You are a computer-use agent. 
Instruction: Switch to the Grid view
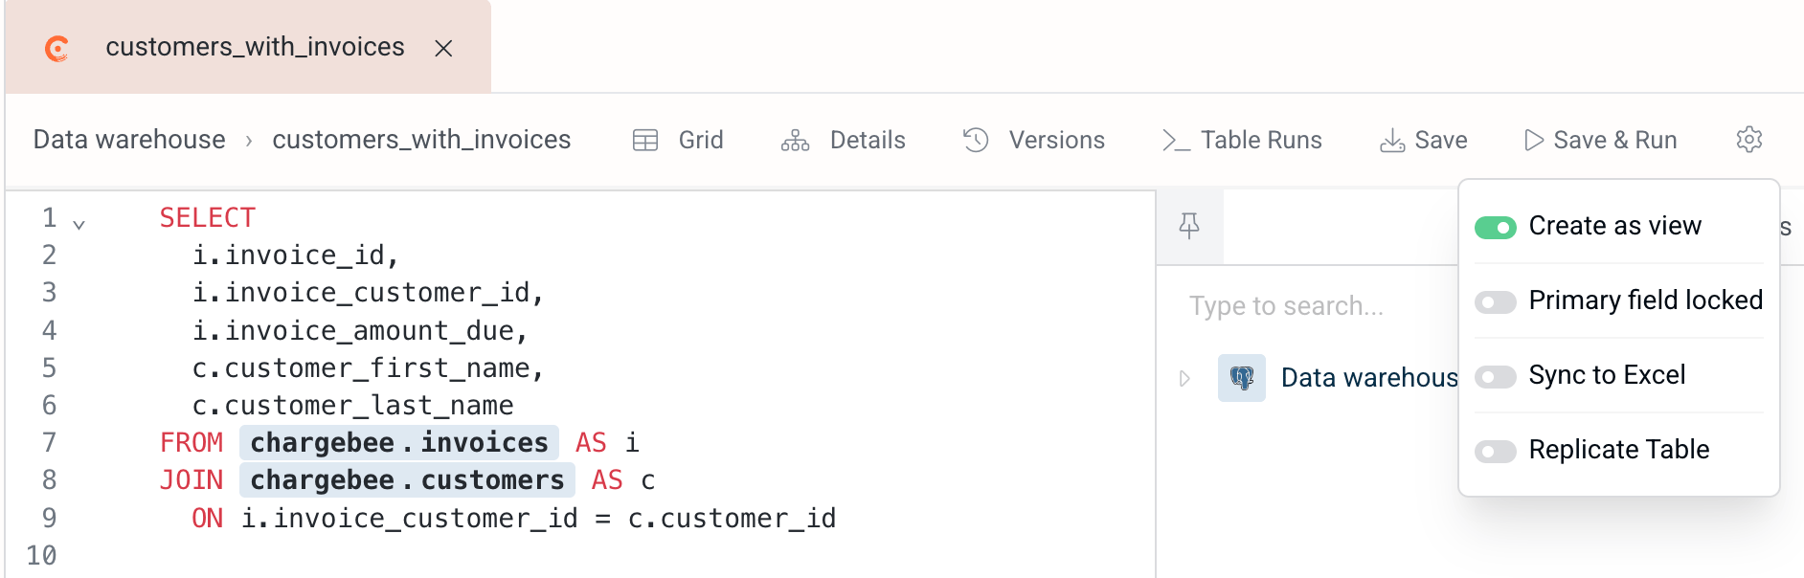click(678, 141)
